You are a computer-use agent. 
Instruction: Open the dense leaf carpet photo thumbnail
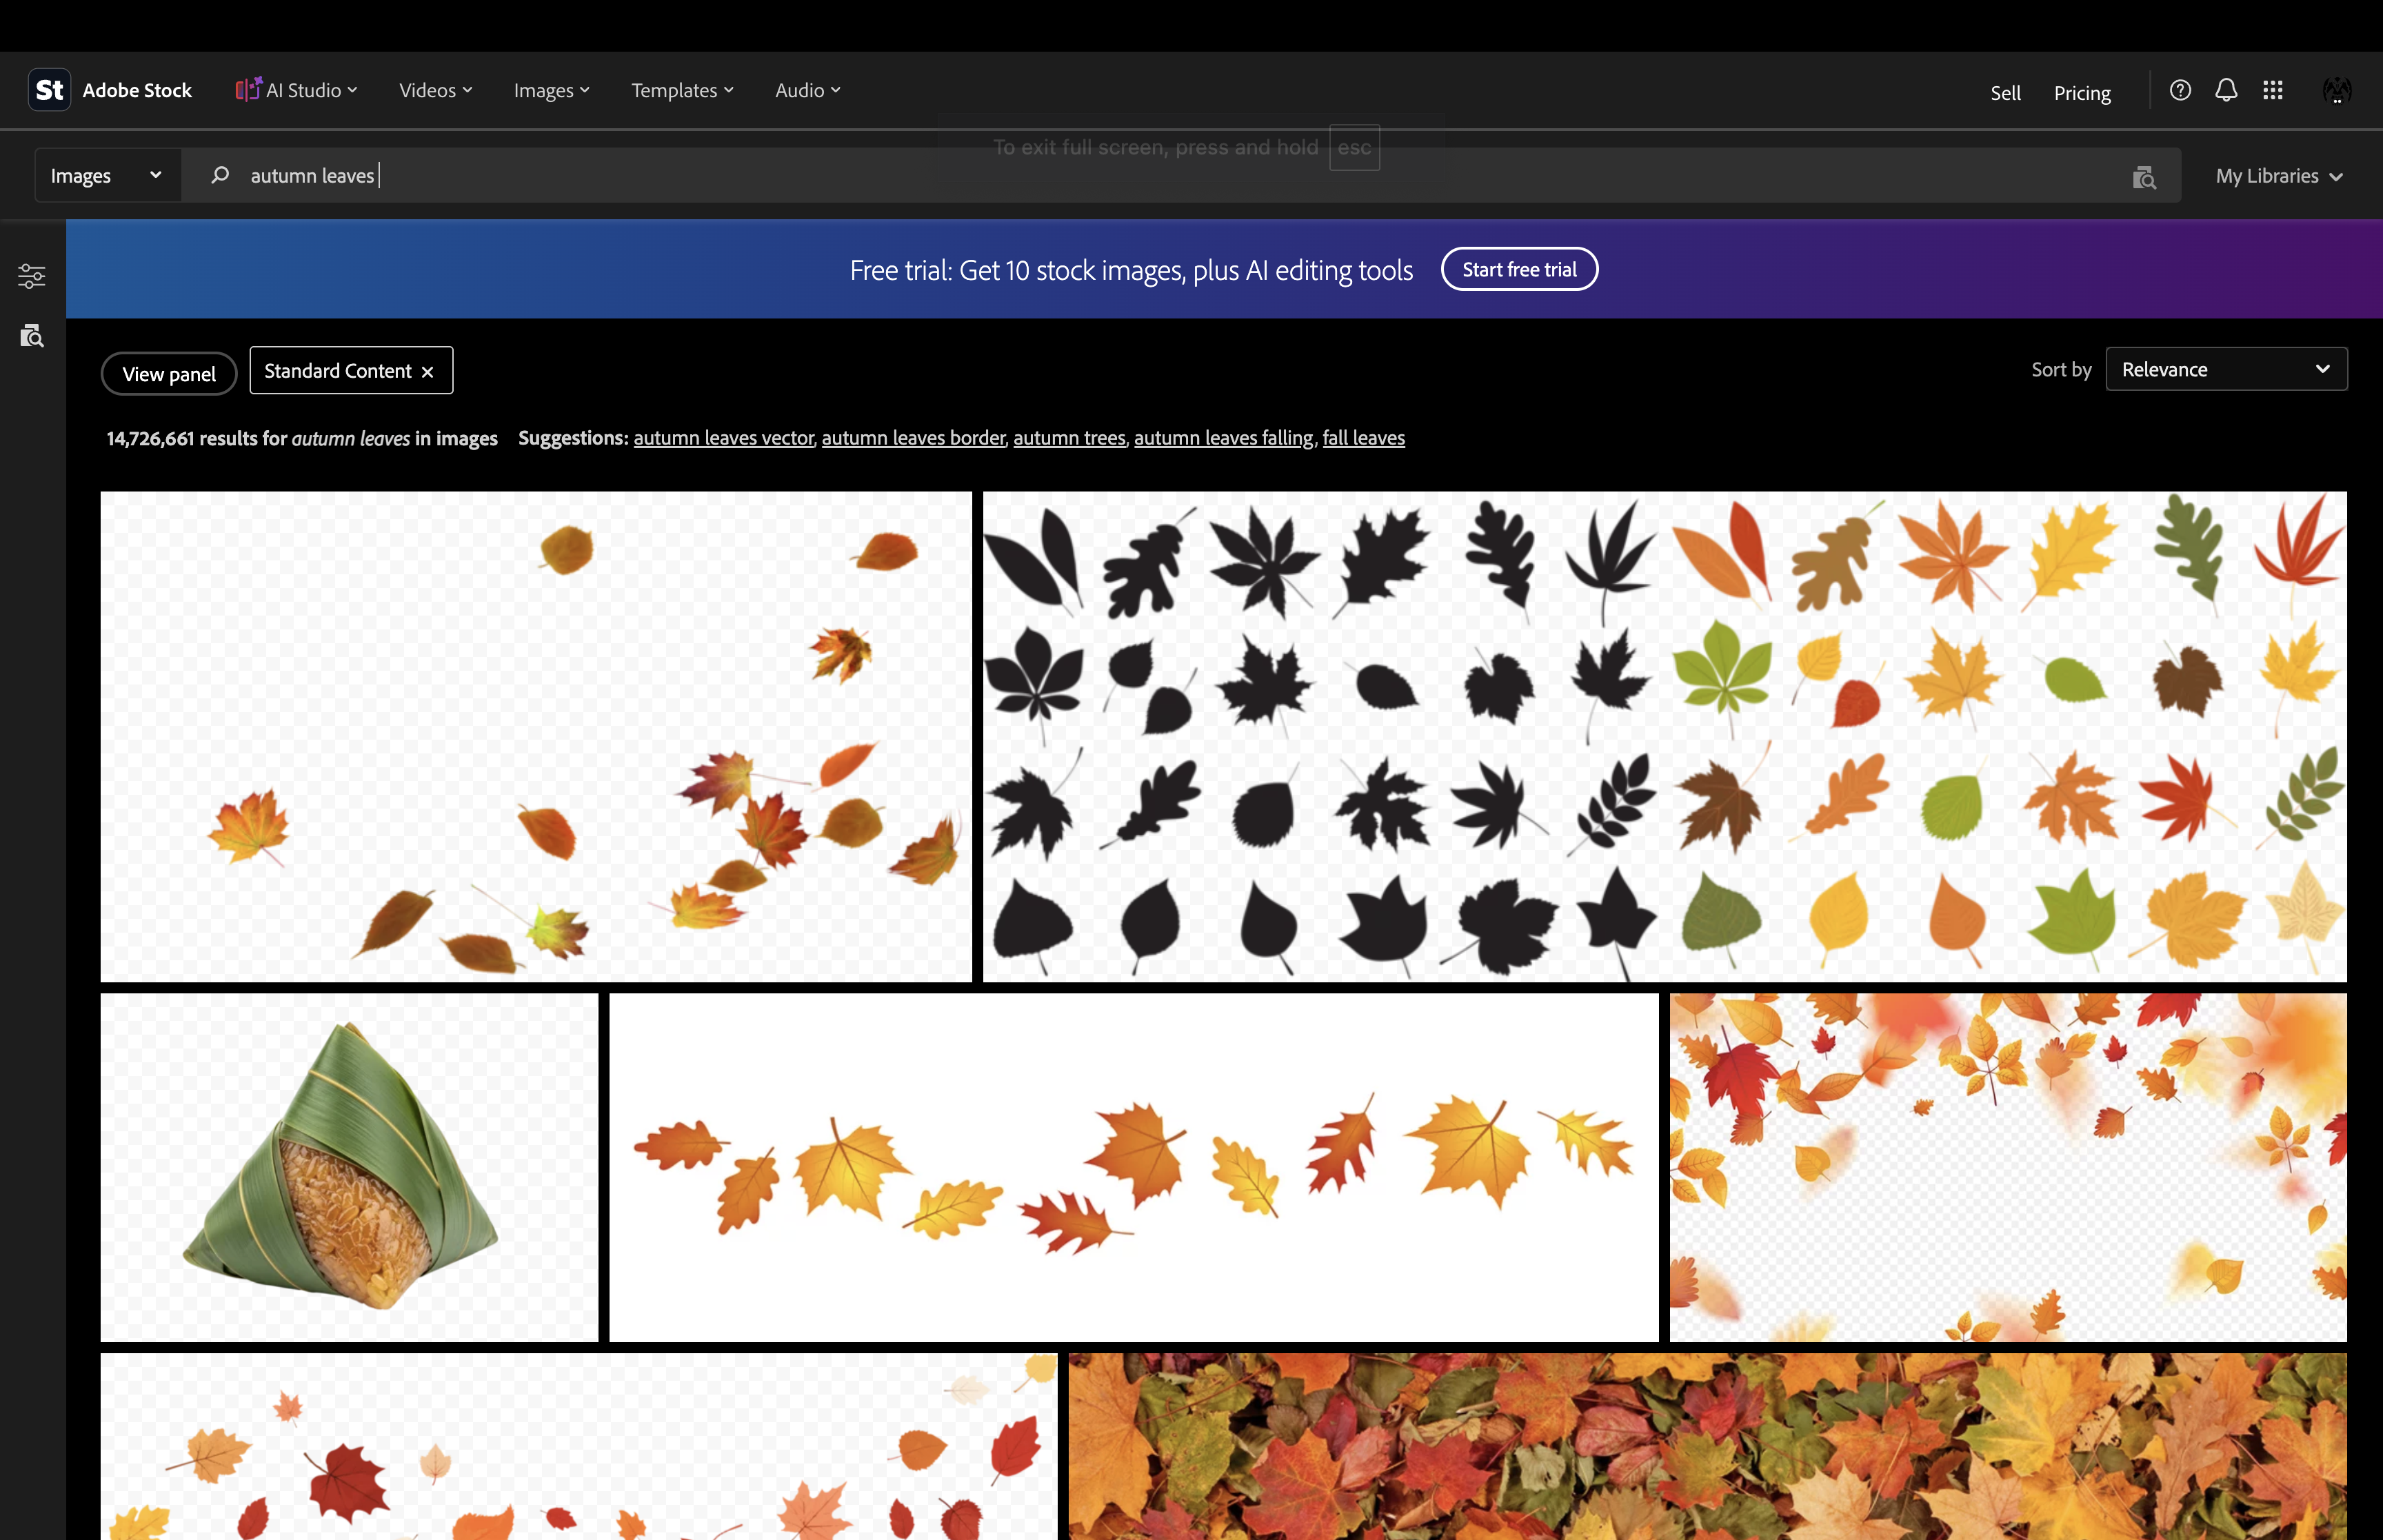pos(1707,1446)
